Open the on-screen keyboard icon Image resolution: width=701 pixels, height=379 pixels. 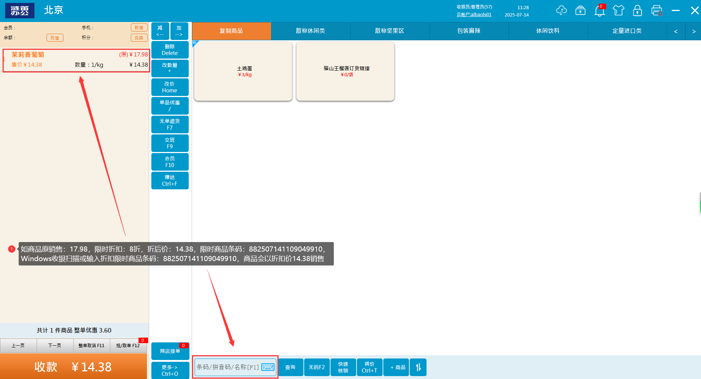pos(268,367)
